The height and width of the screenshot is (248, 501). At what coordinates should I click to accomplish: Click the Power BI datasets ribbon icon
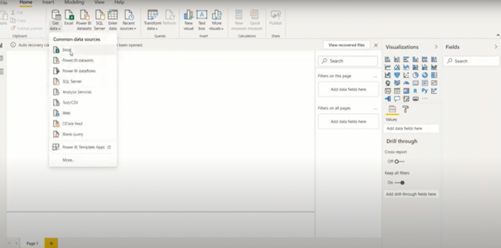coord(85,19)
